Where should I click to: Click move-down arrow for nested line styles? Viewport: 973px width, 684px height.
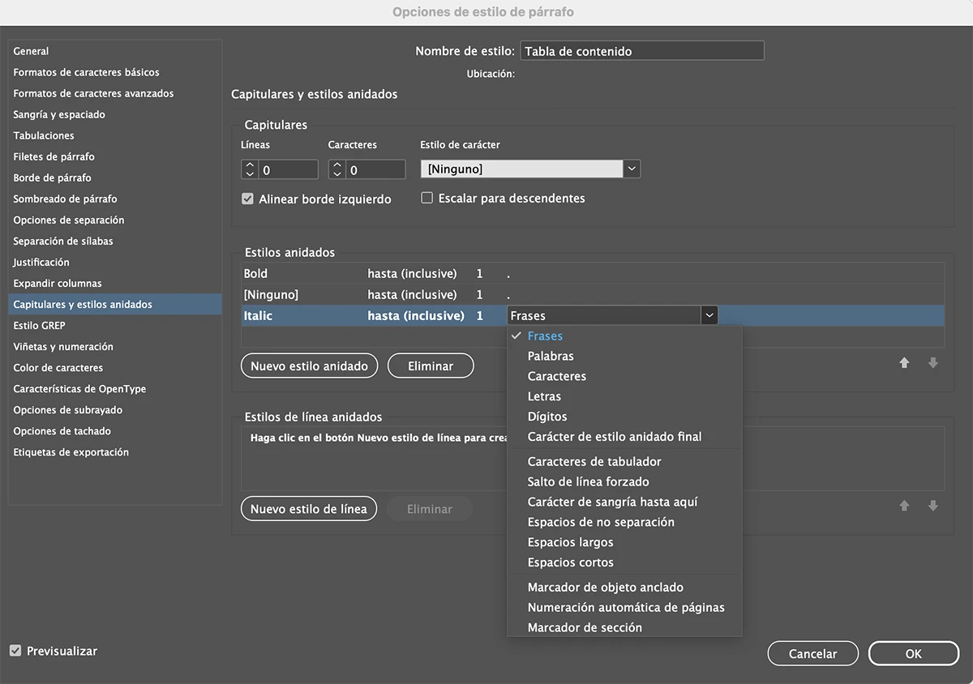coord(933,507)
